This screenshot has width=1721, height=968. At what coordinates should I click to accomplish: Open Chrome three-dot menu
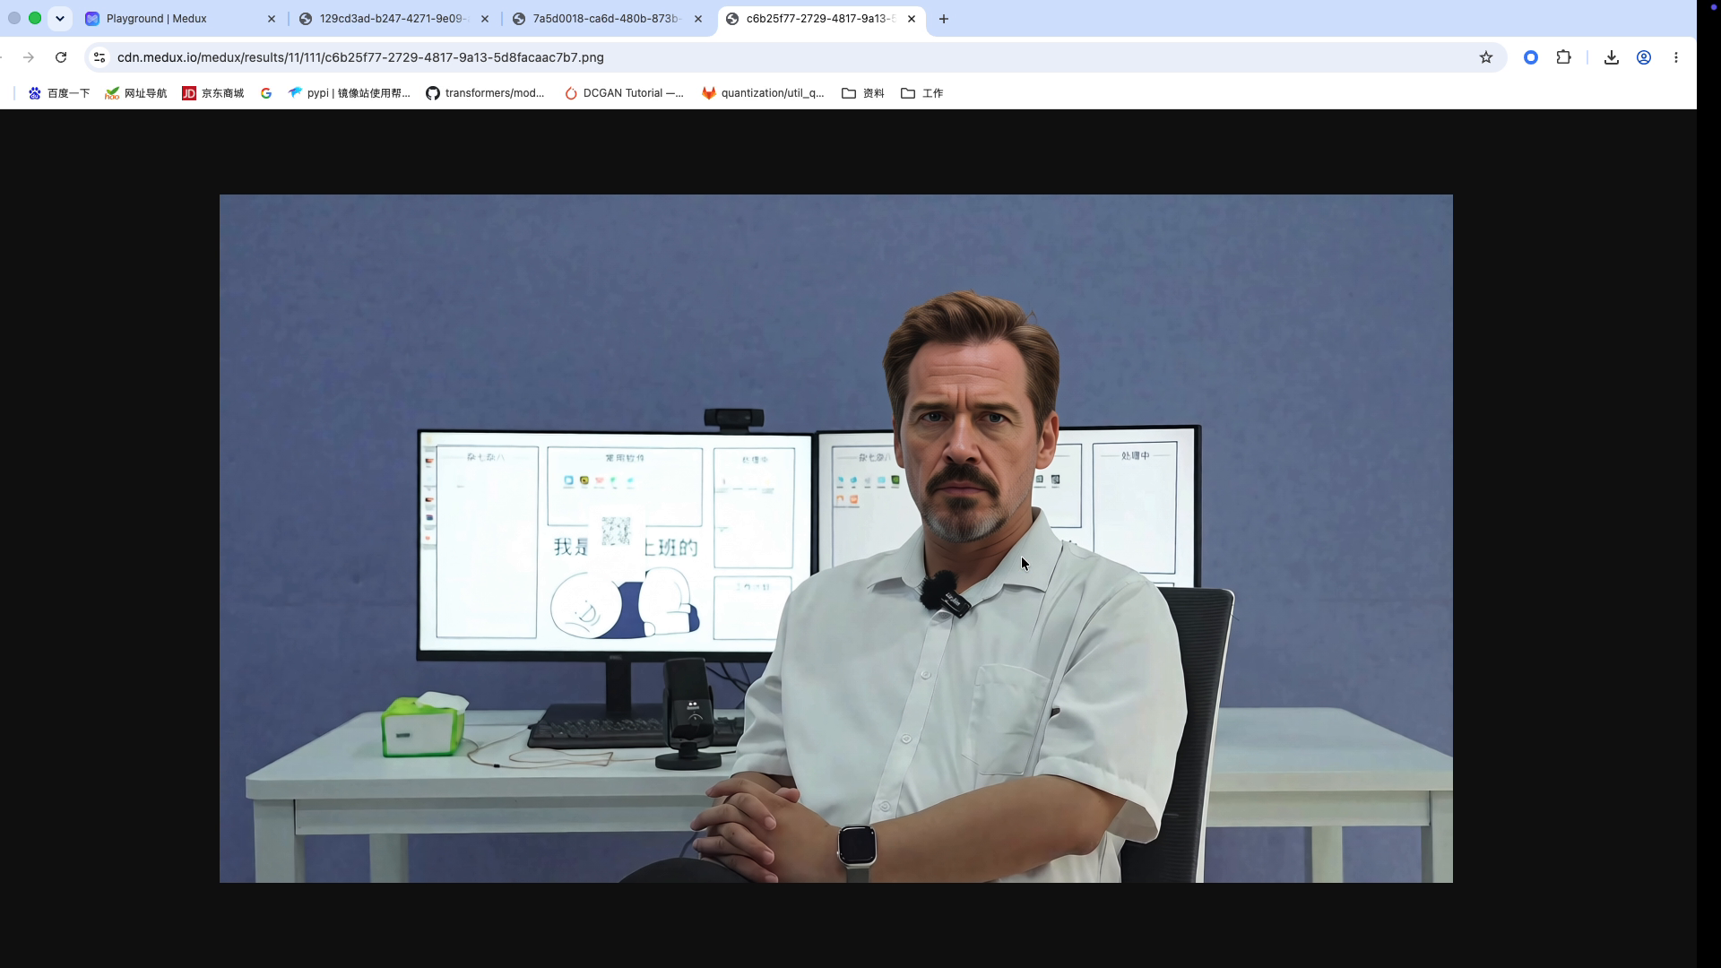(x=1676, y=57)
